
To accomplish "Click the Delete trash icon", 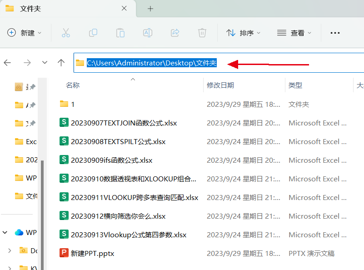I will click(x=202, y=33).
